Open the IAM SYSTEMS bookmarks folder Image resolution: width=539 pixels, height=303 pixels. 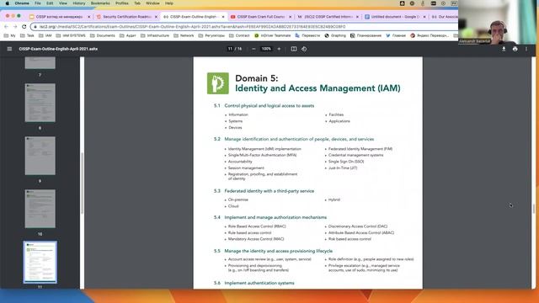[x=71, y=35]
